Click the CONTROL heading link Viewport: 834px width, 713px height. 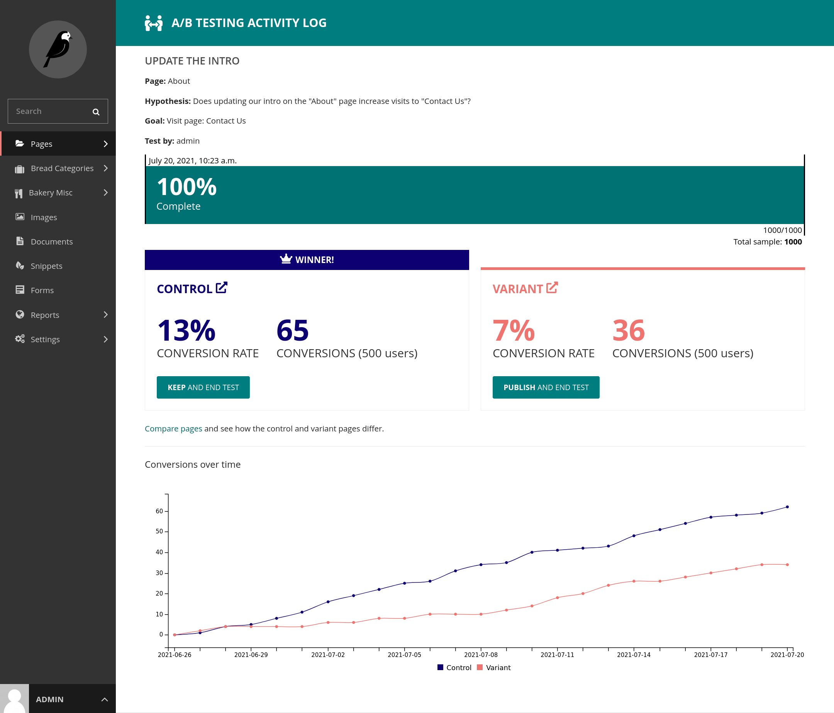tap(185, 289)
